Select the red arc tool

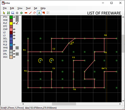pyautogui.click(x=35, y=13)
